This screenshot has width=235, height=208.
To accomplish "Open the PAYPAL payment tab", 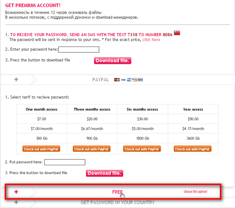I will (x=101, y=80).
